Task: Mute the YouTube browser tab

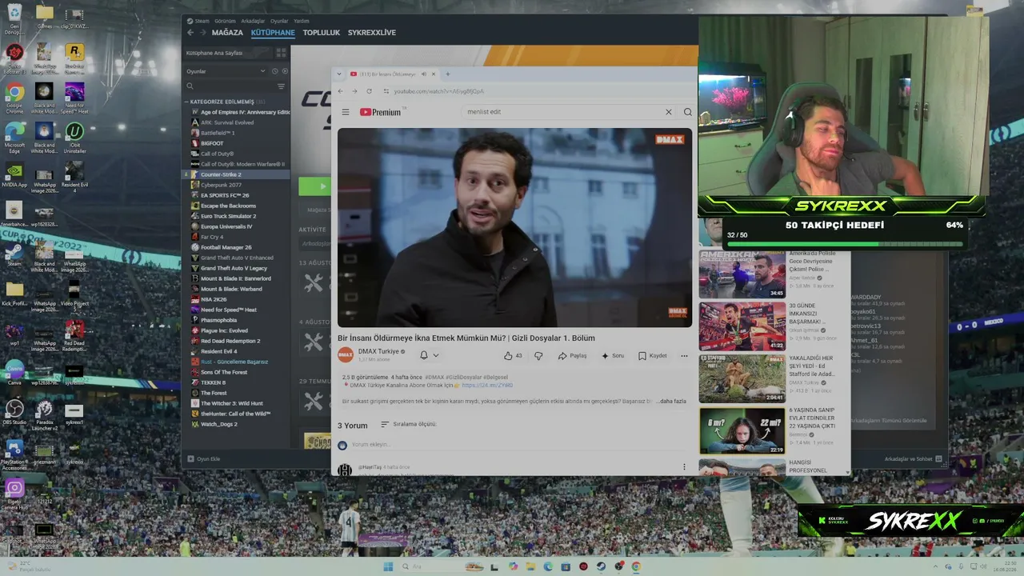Action: tap(424, 74)
